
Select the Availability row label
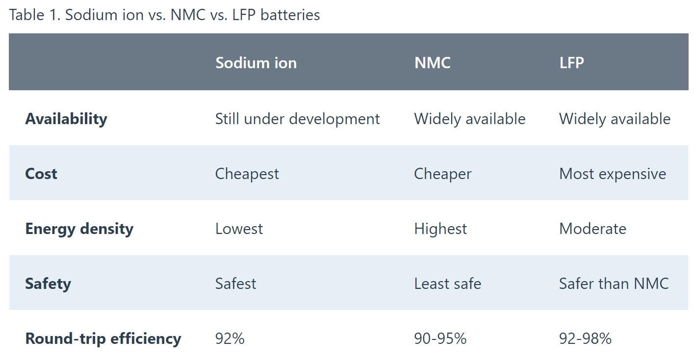(x=66, y=119)
